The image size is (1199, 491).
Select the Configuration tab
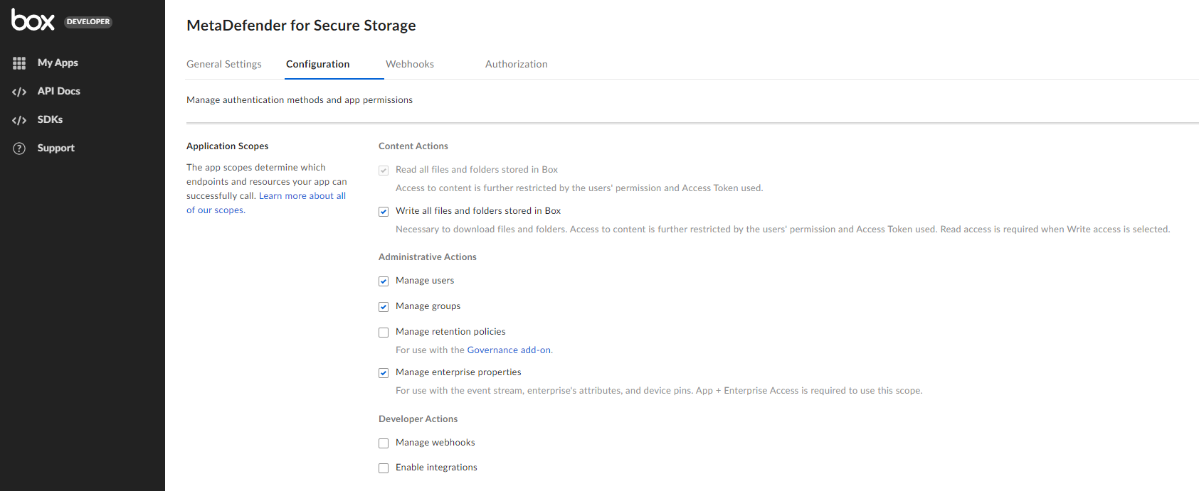tap(318, 64)
